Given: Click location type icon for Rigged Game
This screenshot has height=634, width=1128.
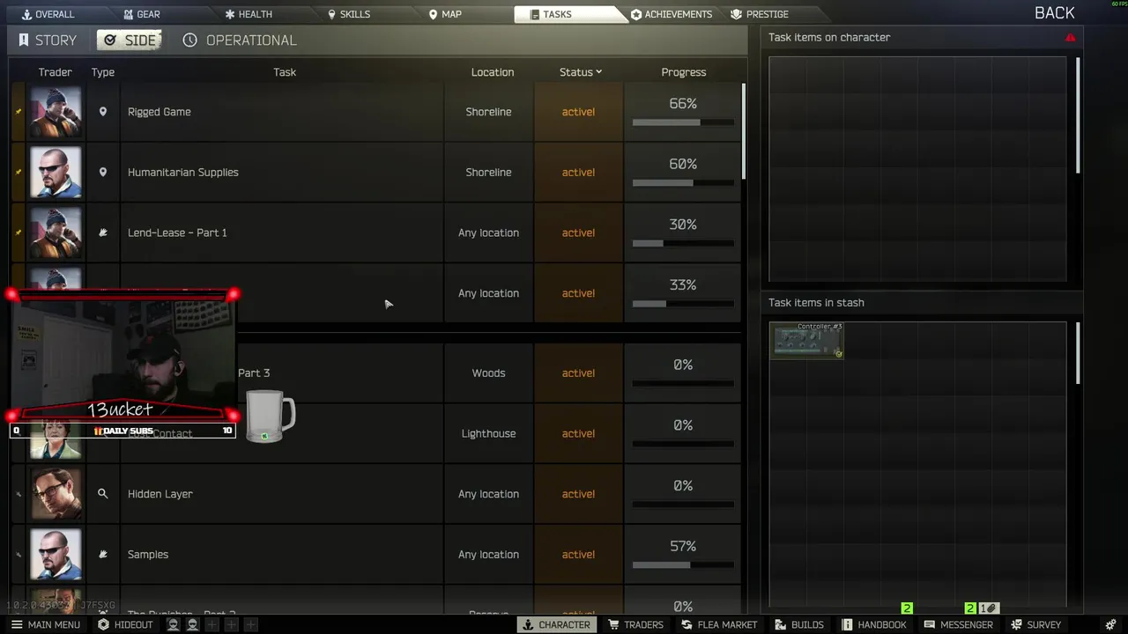Looking at the screenshot, I should (103, 112).
